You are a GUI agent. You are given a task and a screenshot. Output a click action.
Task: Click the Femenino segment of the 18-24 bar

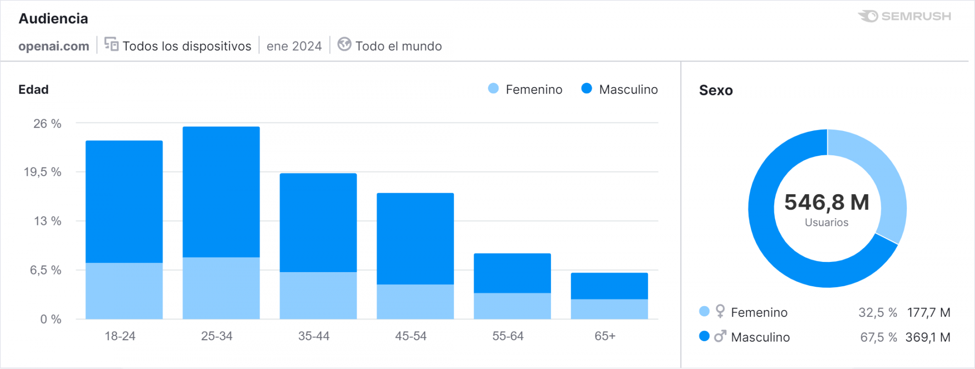click(124, 291)
